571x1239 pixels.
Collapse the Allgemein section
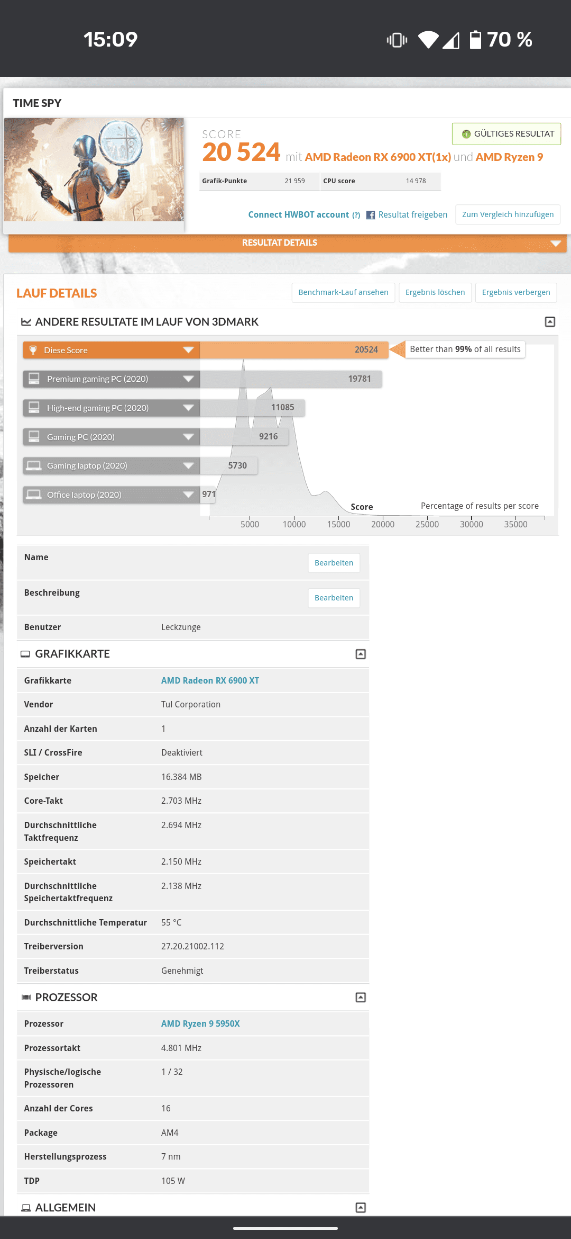tap(361, 1208)
